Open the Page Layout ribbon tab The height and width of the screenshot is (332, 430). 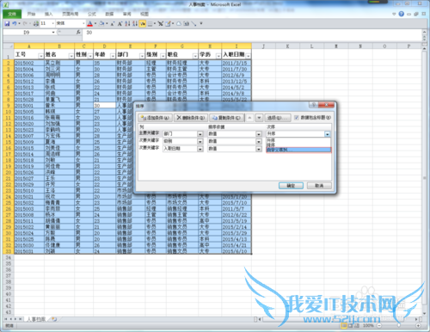coord(70,14)
